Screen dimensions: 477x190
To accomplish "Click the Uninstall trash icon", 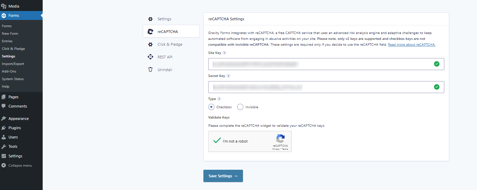I will coord(150,70).
